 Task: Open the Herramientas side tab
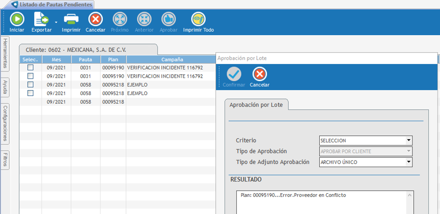tap(5, 53)
